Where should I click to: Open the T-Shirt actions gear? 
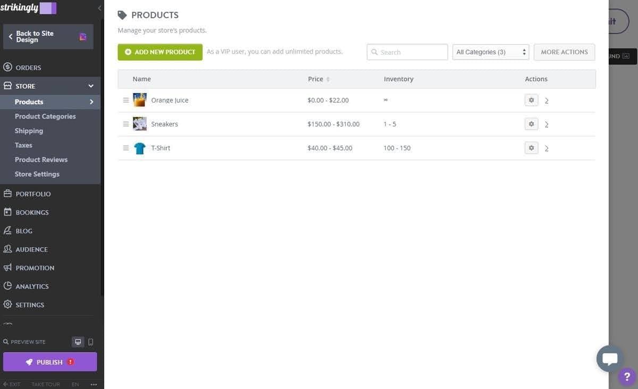pos(531,148)
